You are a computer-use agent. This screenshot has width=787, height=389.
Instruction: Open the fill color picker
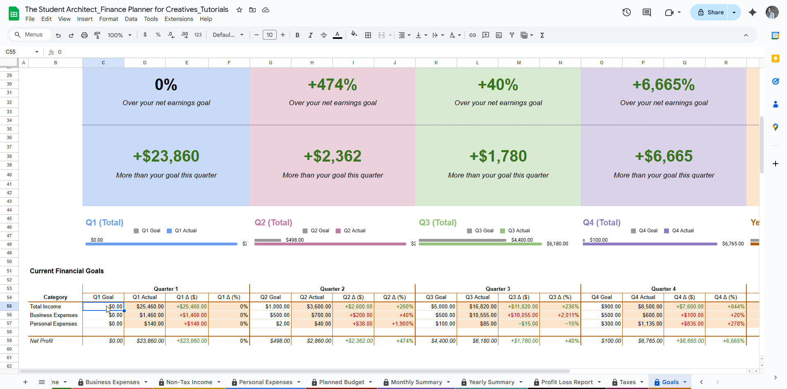354,35
